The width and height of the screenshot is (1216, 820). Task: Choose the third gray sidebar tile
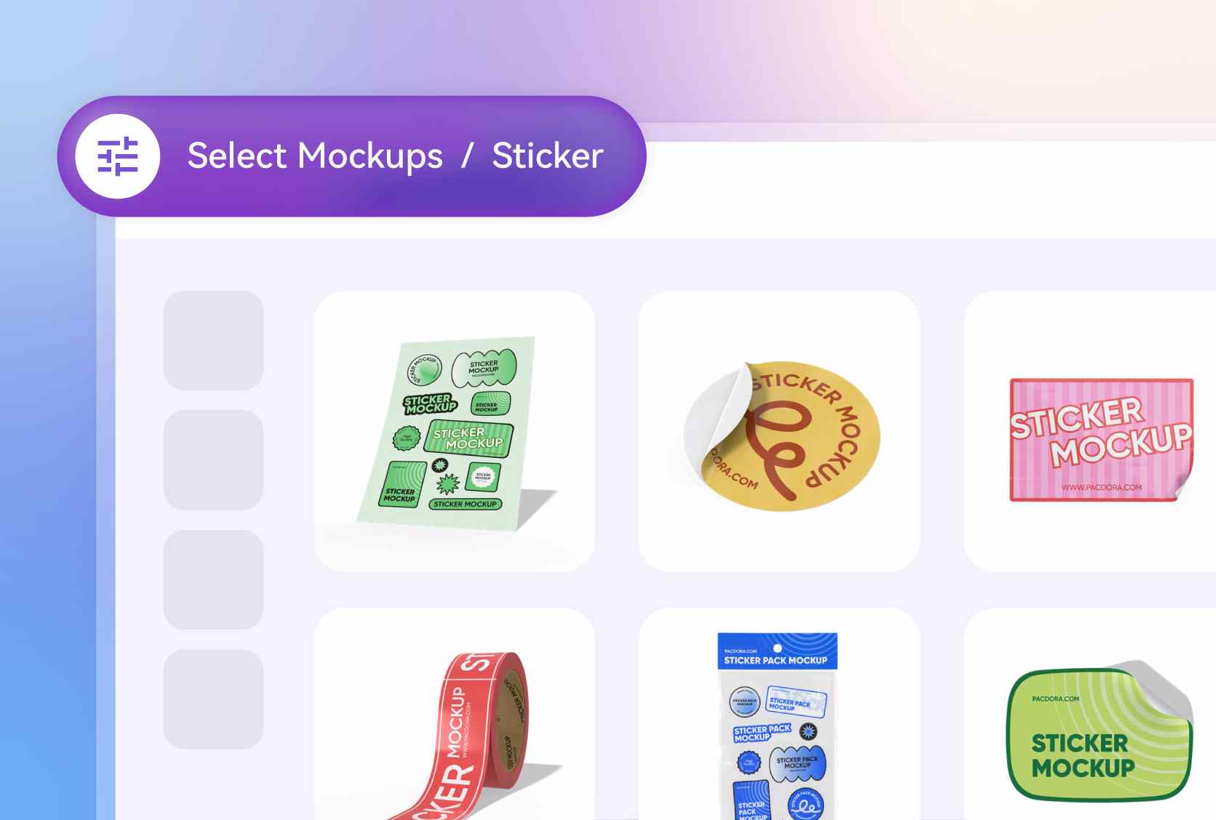point(214,579)
